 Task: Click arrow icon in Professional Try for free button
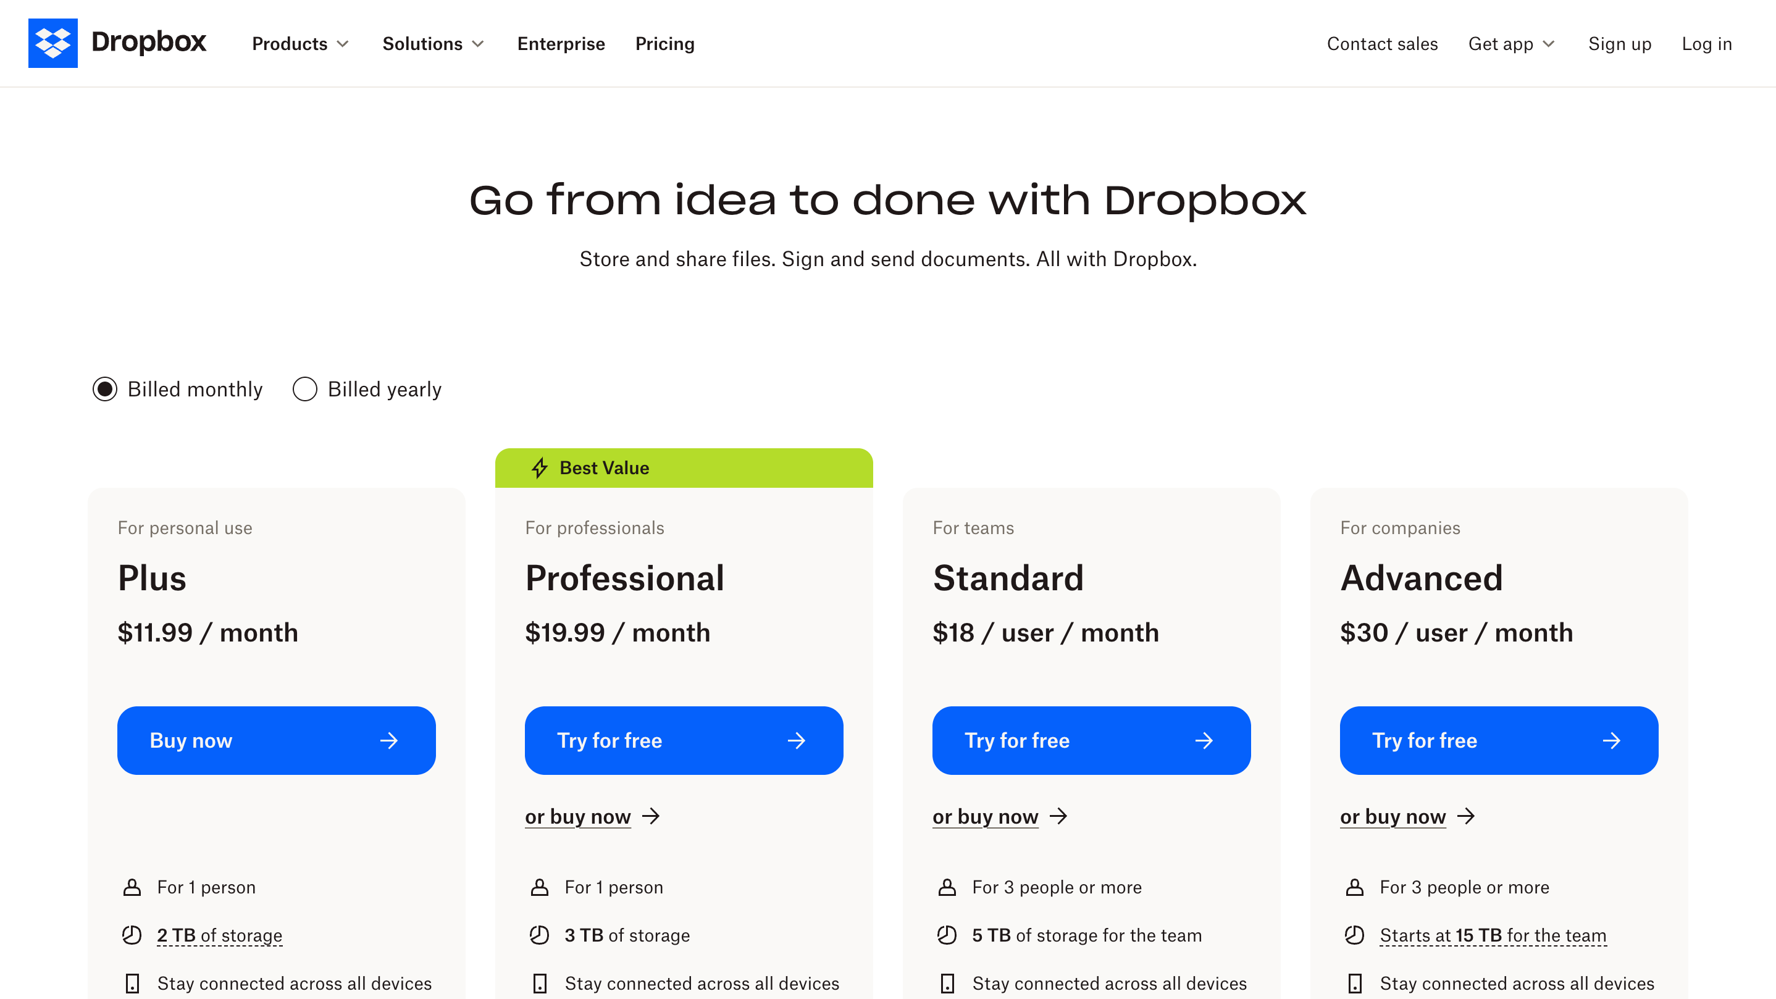tap(797, 740)
